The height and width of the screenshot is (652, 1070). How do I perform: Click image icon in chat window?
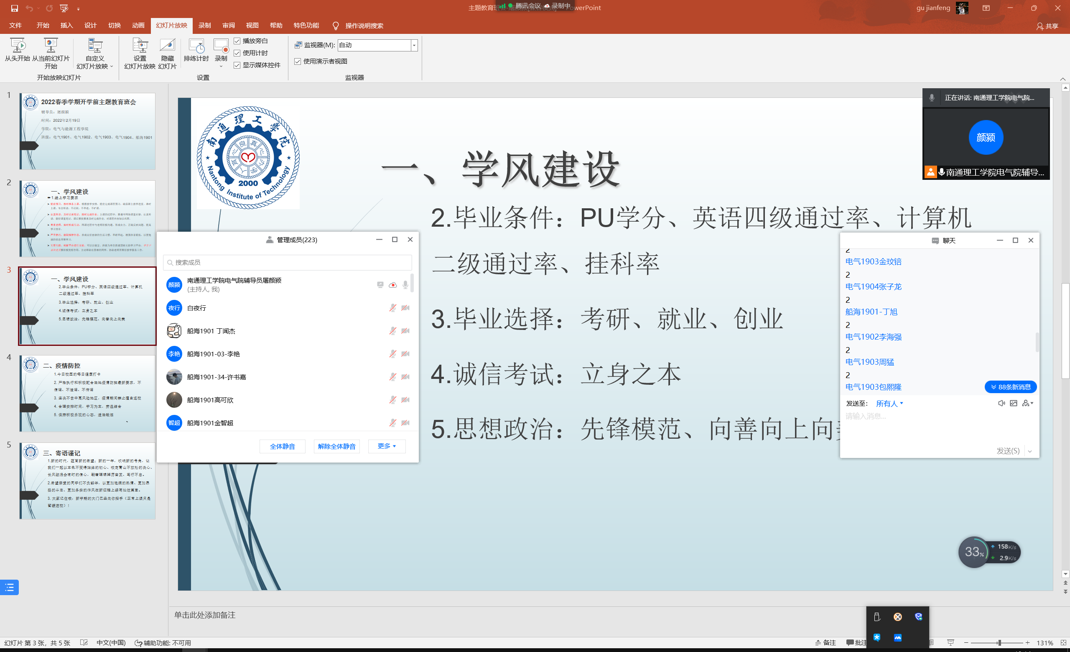1014,403
